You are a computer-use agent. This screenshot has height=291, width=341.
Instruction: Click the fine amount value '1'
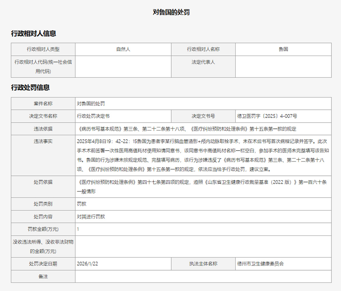pos(78,229)
